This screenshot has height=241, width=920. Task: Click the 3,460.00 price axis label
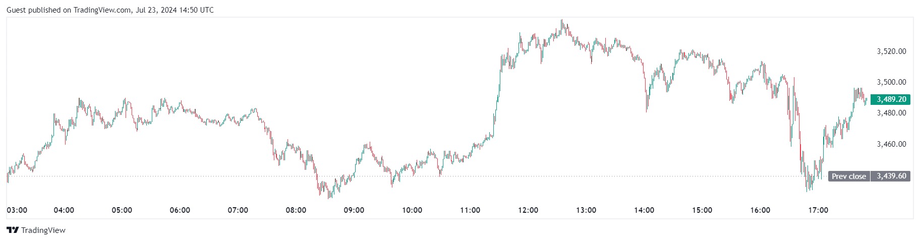coord(891,144)
